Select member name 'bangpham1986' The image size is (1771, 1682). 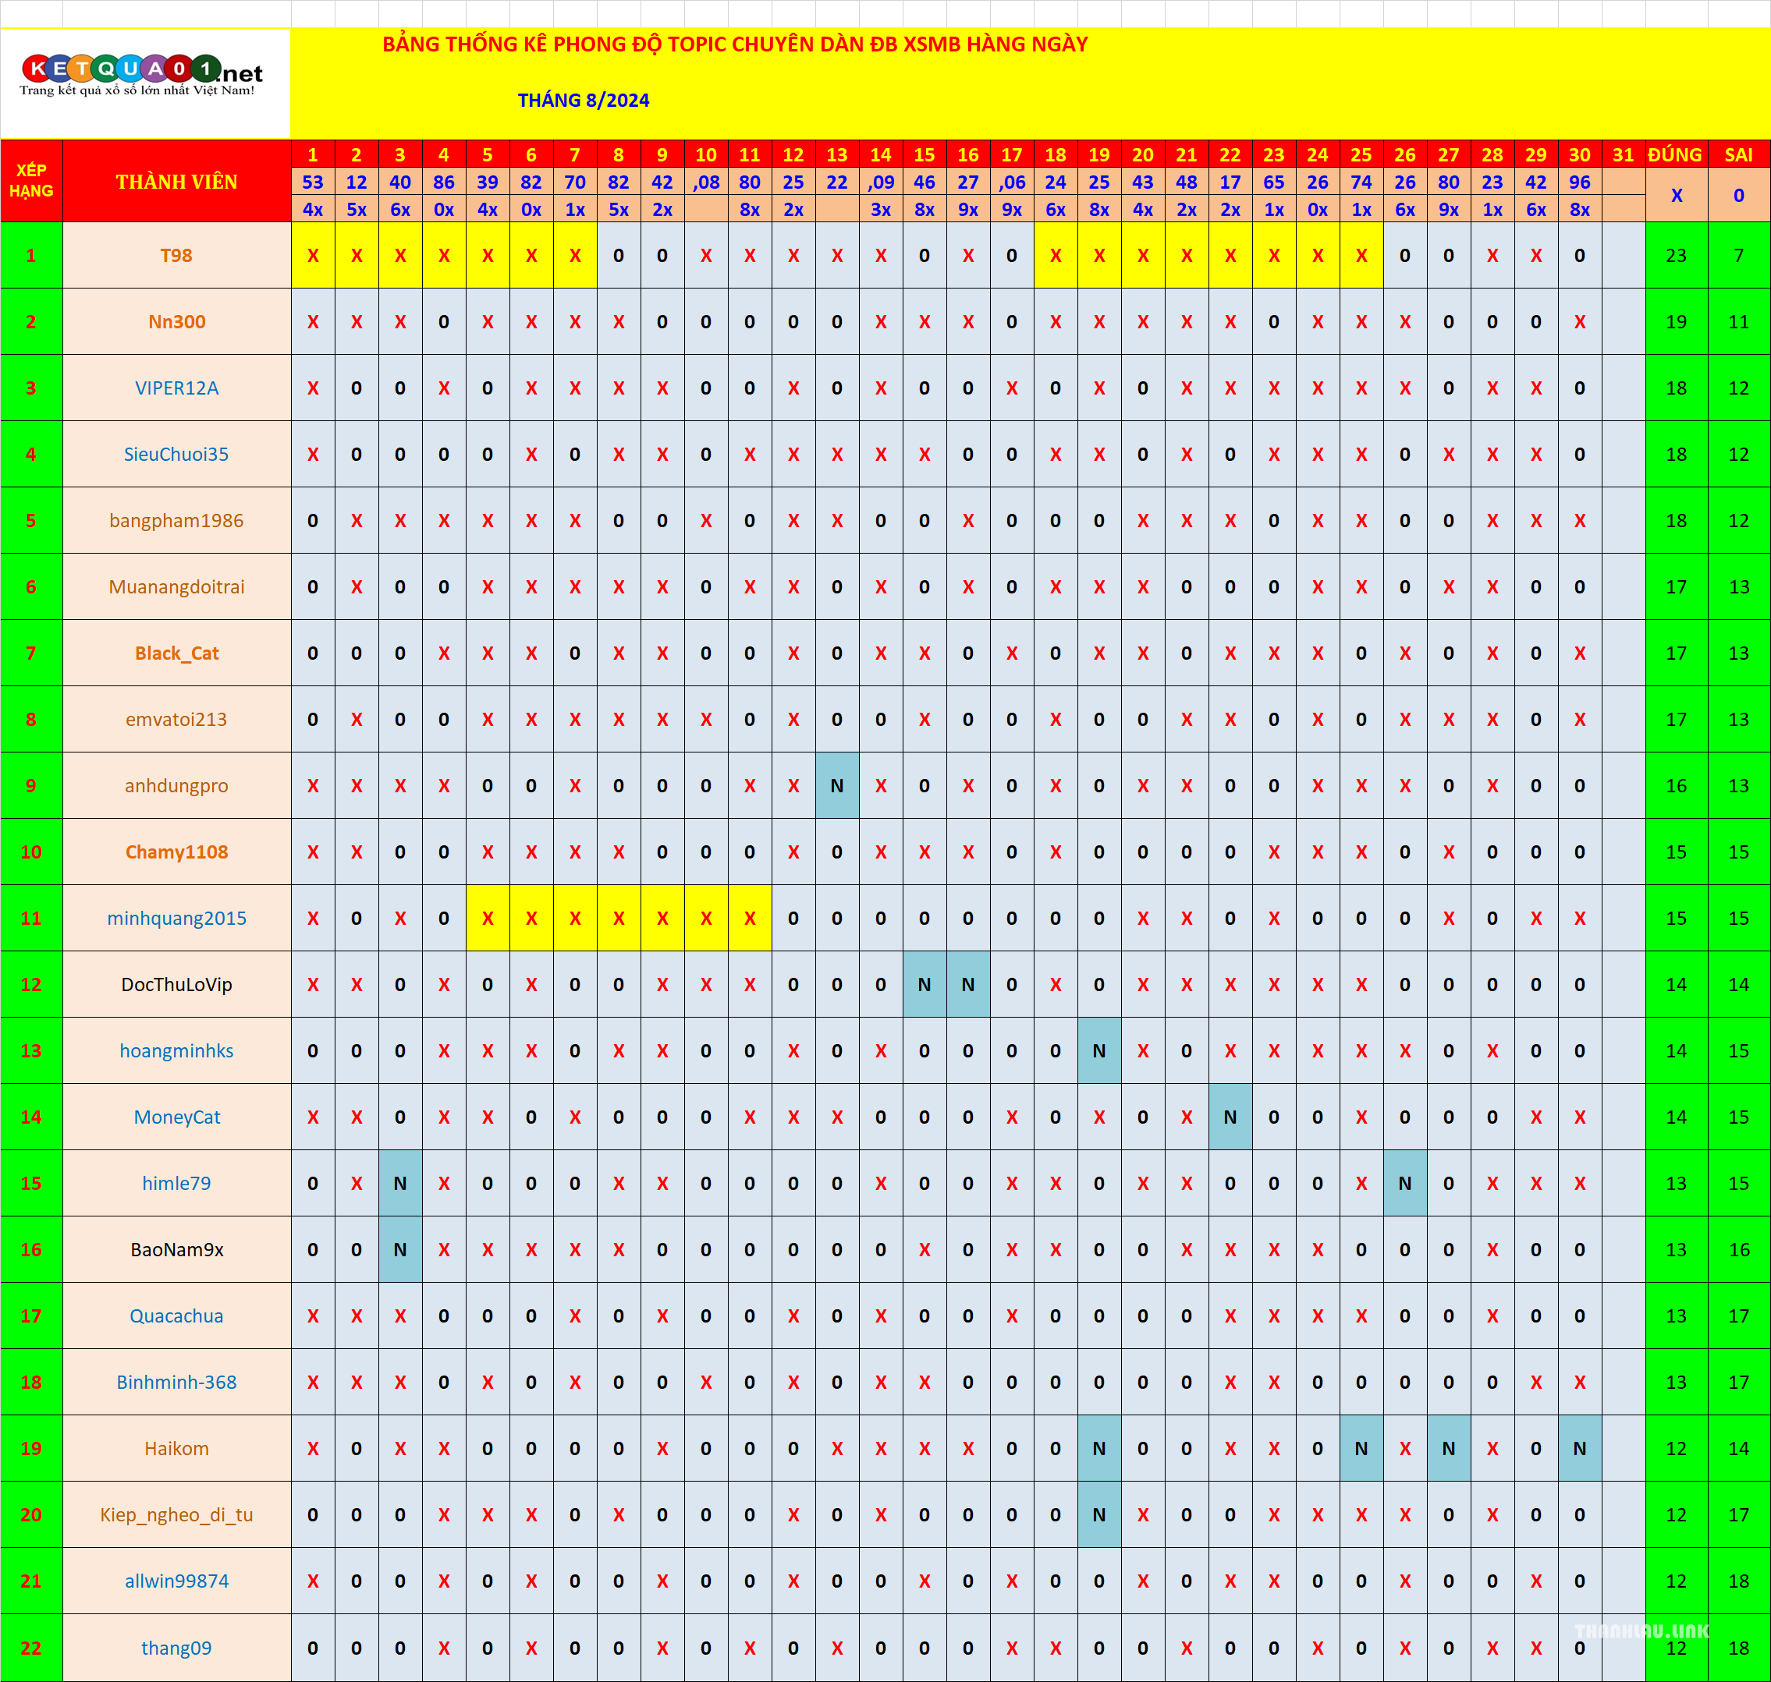(177, 521)
